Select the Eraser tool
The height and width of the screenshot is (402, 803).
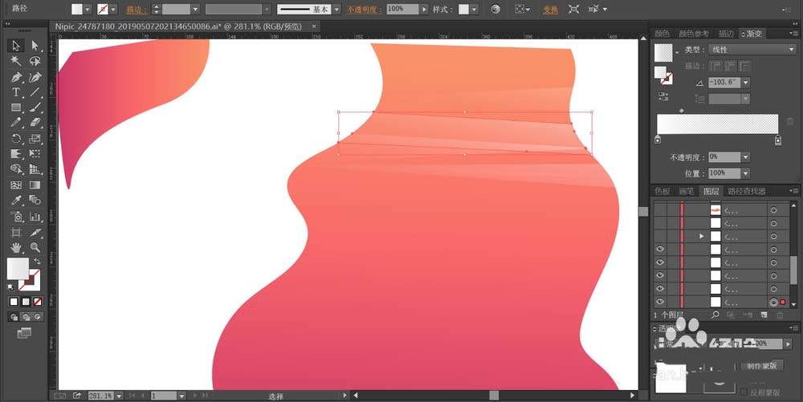pyautogui.click(x=35, y=123)
